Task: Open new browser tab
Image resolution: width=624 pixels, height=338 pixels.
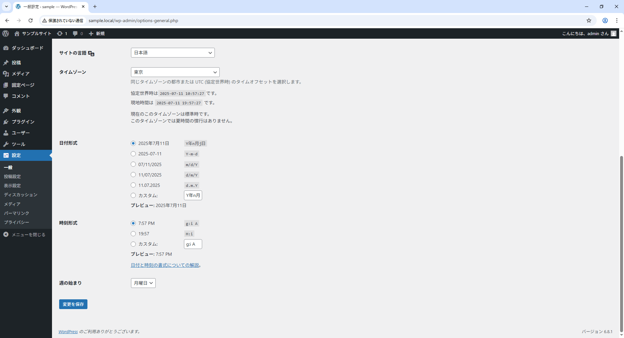Action: point(95,6)
